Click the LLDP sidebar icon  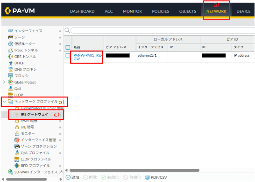click(x=11, y=95)
